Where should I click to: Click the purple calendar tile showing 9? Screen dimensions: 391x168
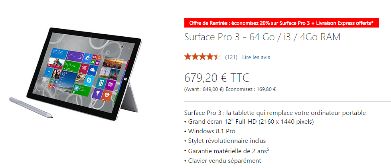[75, 56]
